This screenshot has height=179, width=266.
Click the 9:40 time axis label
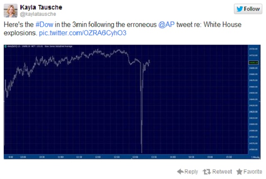pyautogui.click(x=11, y=157)
